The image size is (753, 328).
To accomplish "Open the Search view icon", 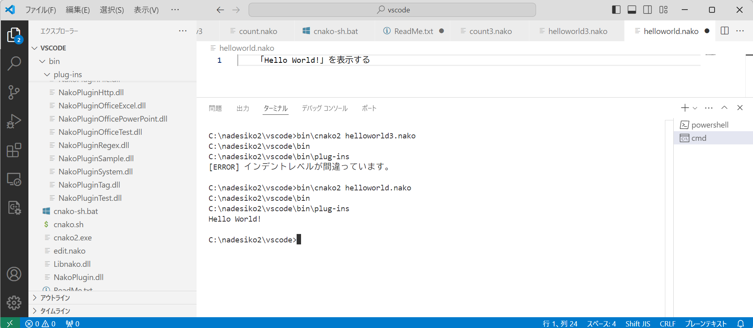I will [14, 63].
